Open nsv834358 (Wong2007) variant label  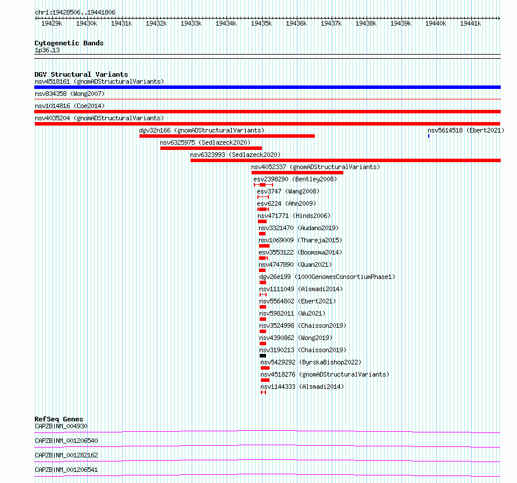point(70,94)
